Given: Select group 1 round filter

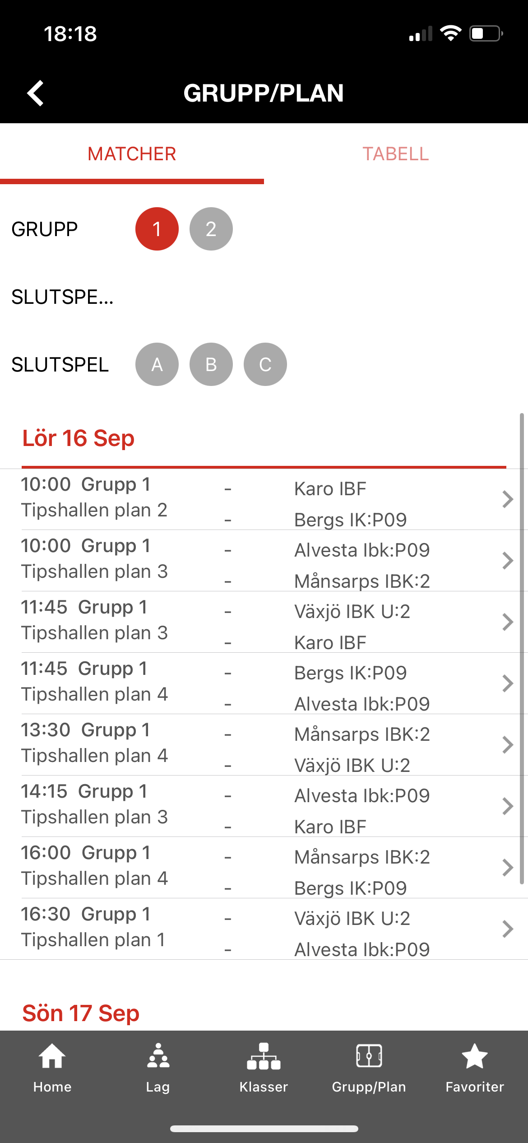Looking at the screenshot, I should pos(157,229).
